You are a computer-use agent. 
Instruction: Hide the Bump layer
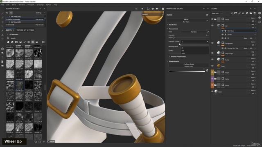click(x=212, y=60)
